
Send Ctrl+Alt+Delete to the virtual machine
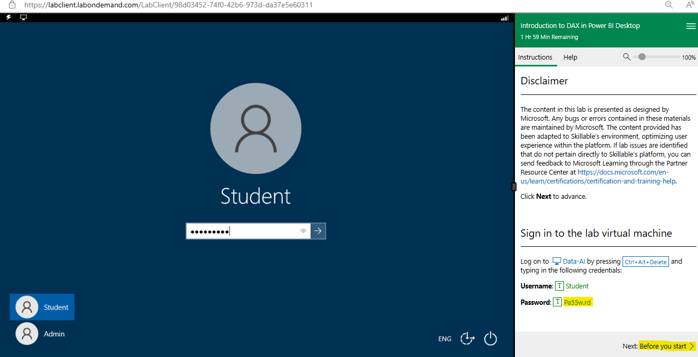click(646, 262)
